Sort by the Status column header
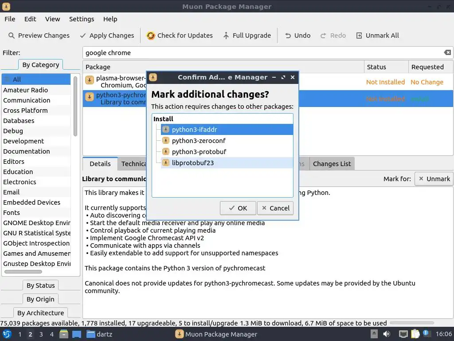The height and width of the screenshot is (341, 454). click(386, 67)
